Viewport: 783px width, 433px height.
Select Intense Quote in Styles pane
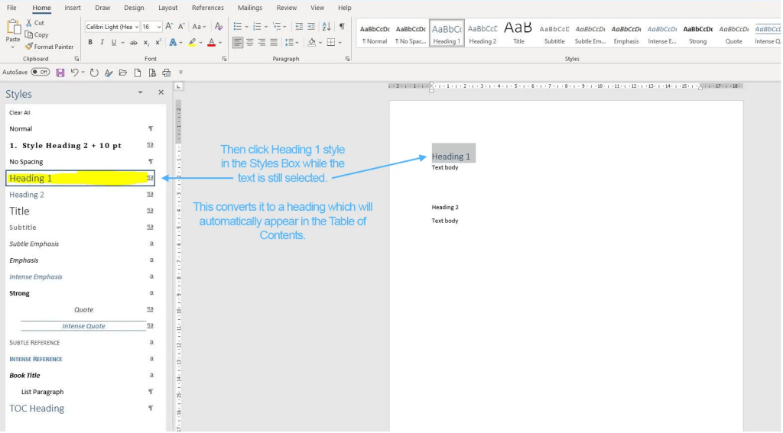coord(80,326)
